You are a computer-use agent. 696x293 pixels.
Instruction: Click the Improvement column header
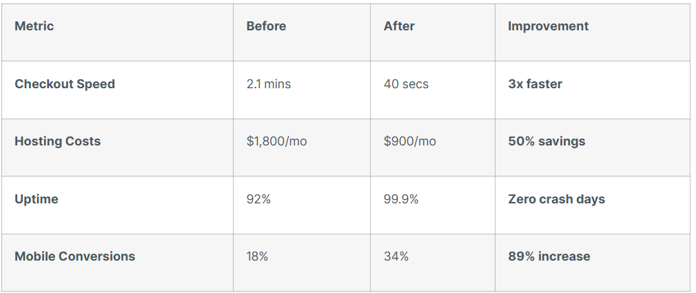pos(548,26)
